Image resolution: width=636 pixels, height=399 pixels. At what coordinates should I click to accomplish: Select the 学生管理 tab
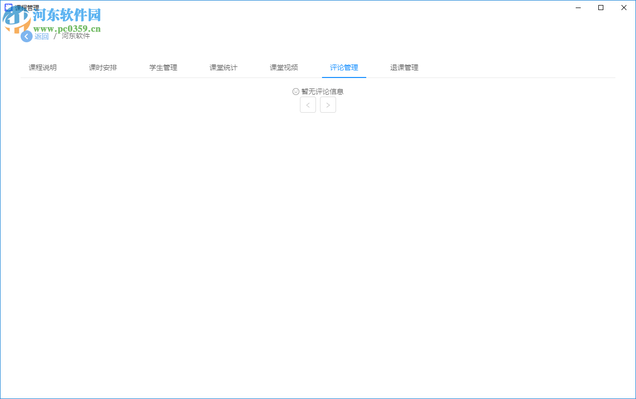163,67
